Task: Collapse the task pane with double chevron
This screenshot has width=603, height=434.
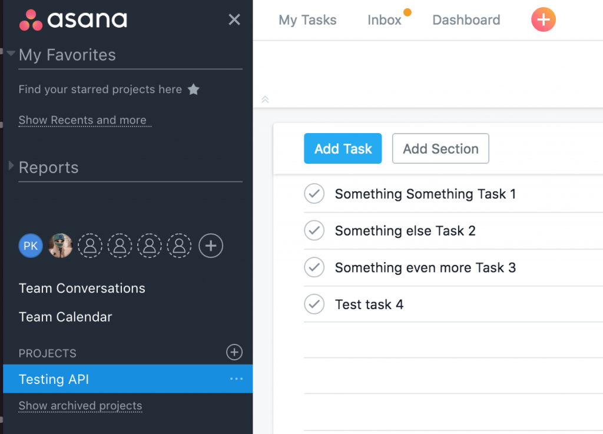Action: [x=265, y=100]
